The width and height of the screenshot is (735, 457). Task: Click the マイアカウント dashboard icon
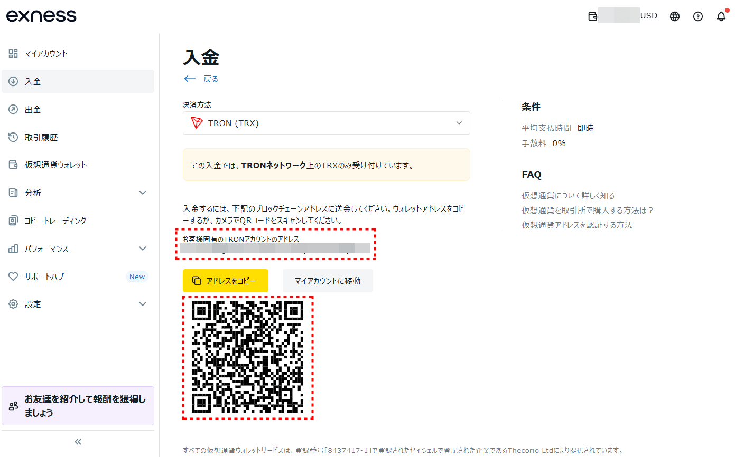[x=14, y=53]
